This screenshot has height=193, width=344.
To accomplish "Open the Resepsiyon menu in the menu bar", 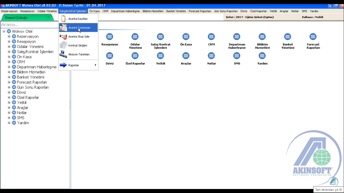I will (x=27, y=11).
